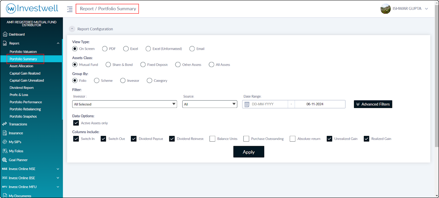Screen dimensions: 439x198
Task: Click the NSE icon beside Invest Online NSE
Action: click(5, 169)
